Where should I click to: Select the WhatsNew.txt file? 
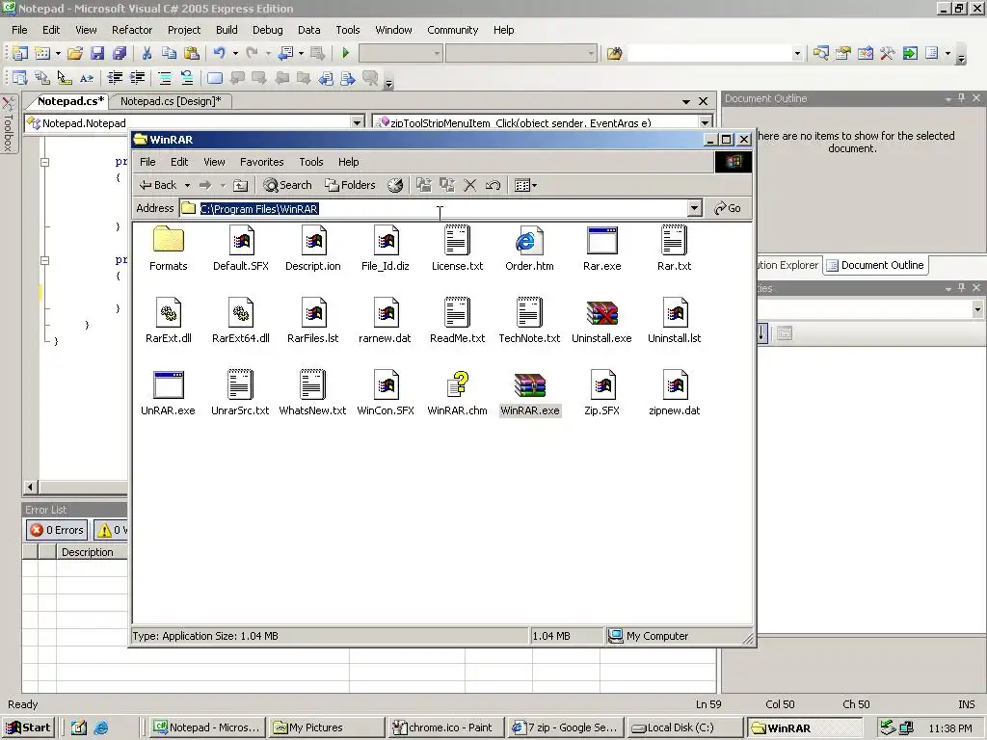[x=313, y=393]
